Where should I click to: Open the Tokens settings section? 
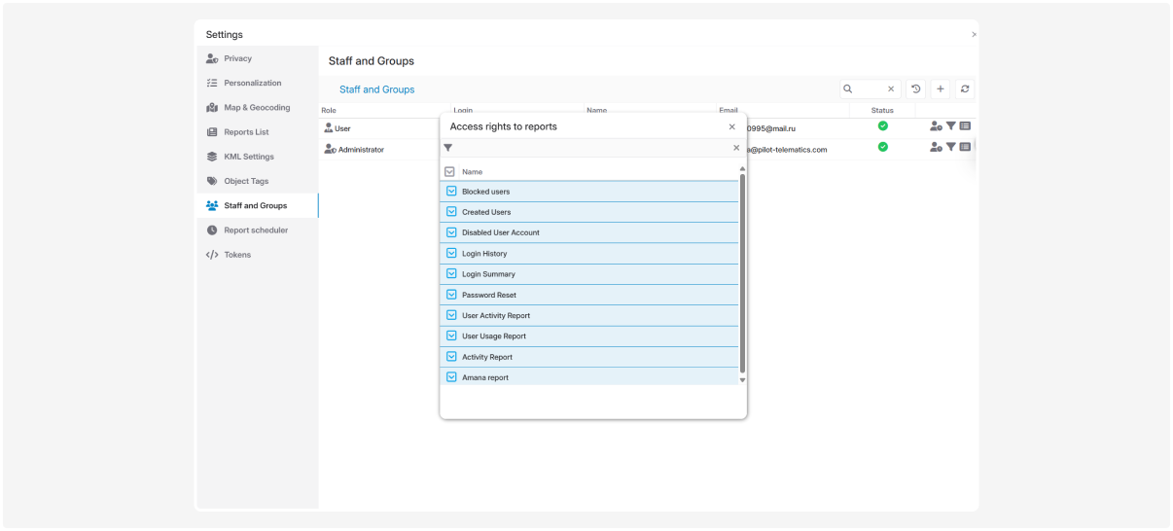coord(237,255)
